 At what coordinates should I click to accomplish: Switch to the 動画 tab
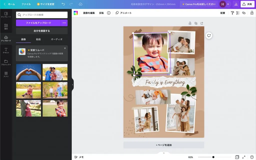point(38,39)
